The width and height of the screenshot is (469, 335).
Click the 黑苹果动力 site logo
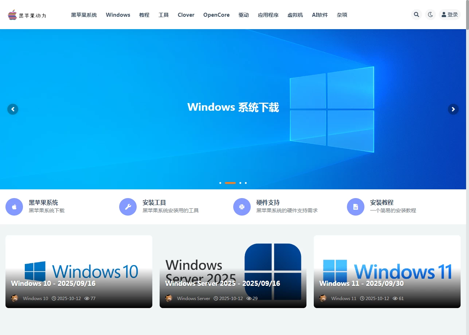coord(27,15)
